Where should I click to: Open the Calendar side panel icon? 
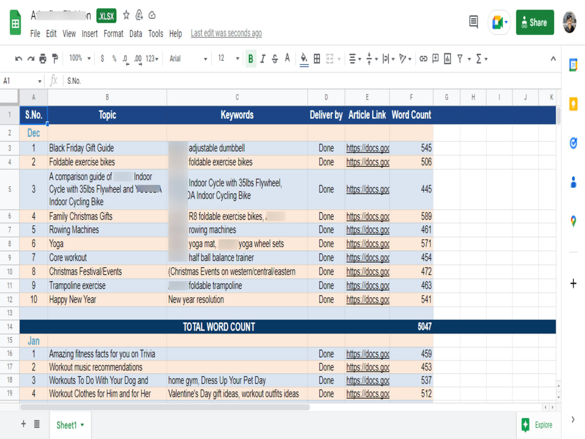[x=573, y=65]
